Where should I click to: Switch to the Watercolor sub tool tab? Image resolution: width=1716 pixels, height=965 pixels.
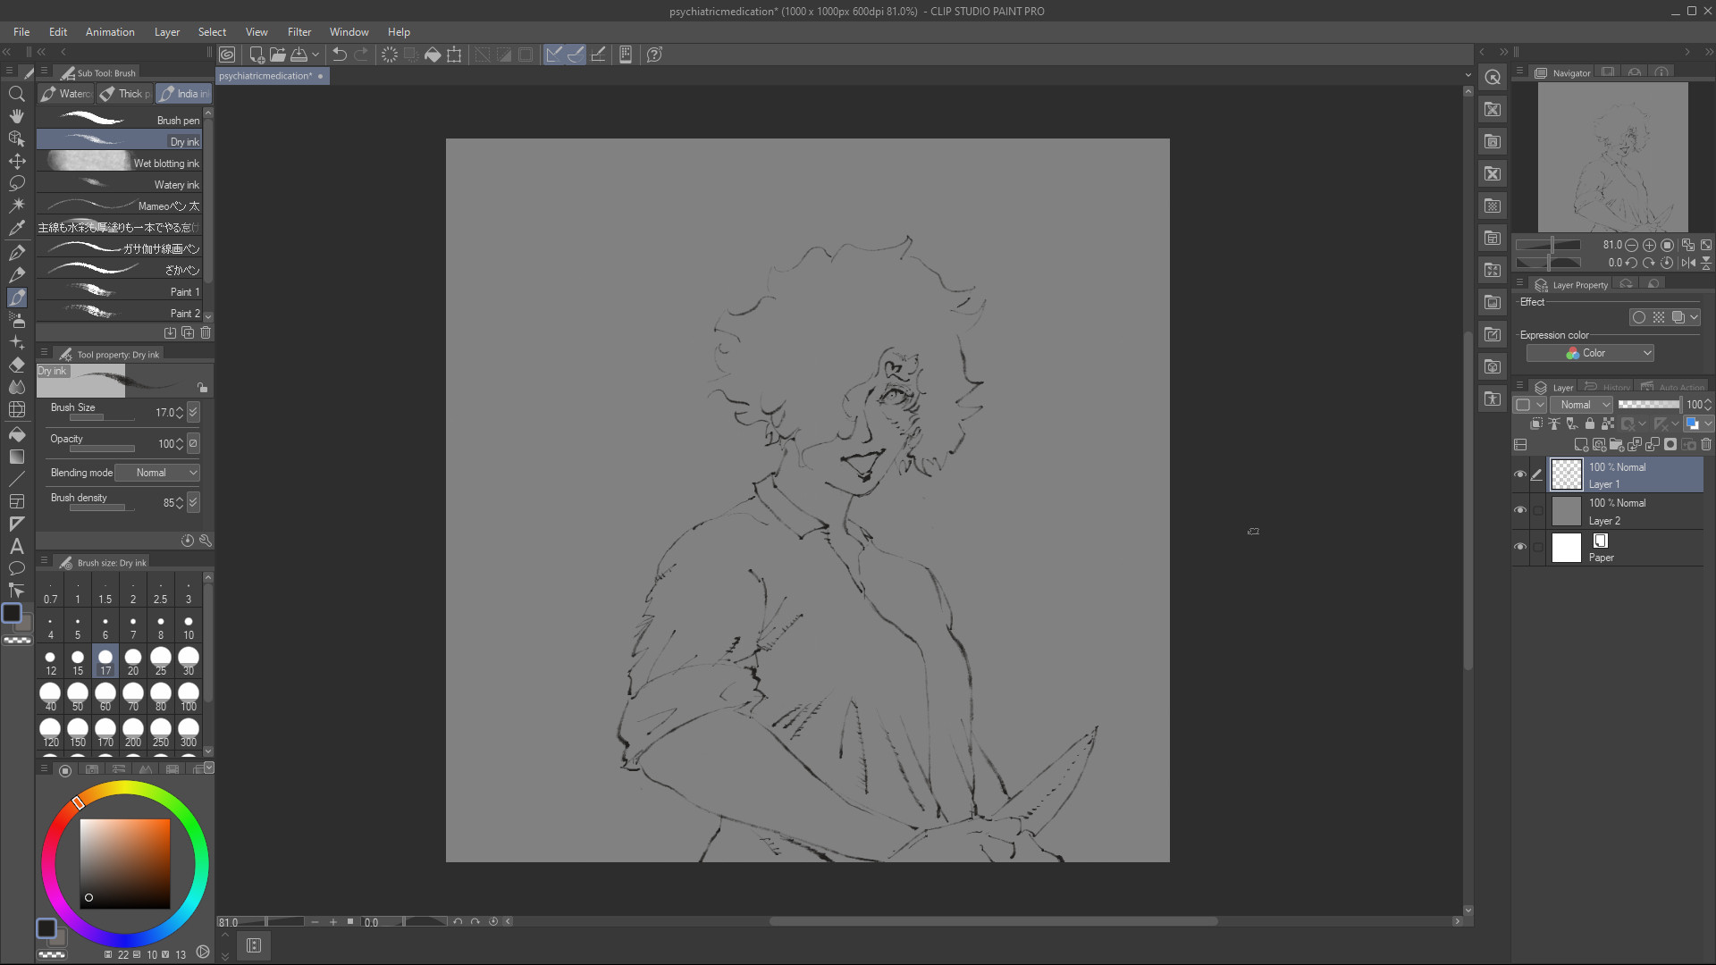pyautogui.click(x=66, y=94)
